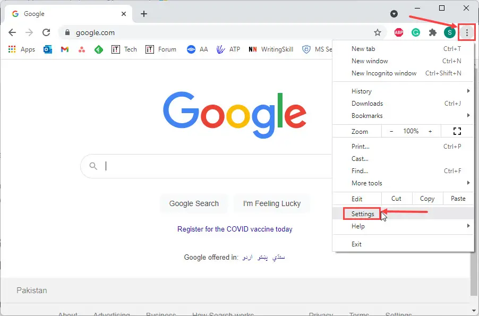This screenshot has width=479, height=316.
Task: Toggle fullscreen from the Zoom row
Action: click(457, 131)
